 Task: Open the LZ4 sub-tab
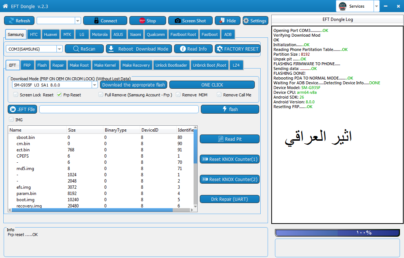point(236,65)
